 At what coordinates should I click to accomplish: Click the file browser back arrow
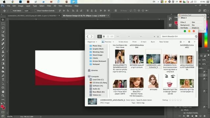[88, 36]
